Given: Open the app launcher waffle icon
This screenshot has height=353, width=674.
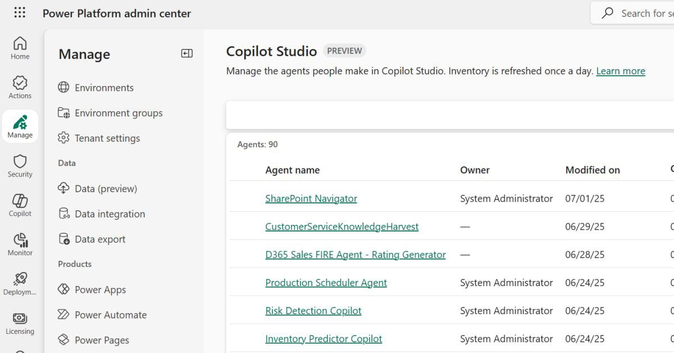Looking at the screenshot, I should coord(20,12).
